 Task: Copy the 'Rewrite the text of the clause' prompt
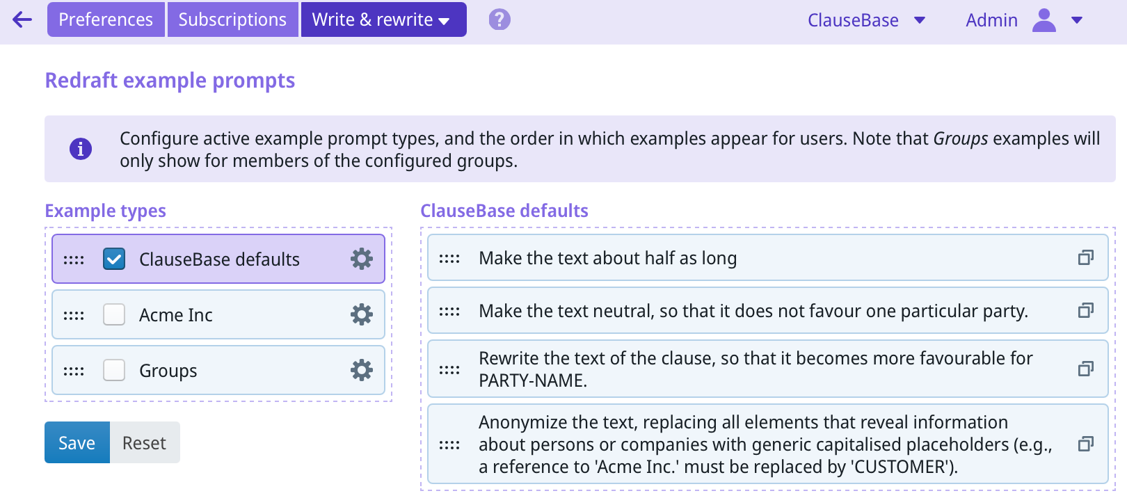(1085, 369)
